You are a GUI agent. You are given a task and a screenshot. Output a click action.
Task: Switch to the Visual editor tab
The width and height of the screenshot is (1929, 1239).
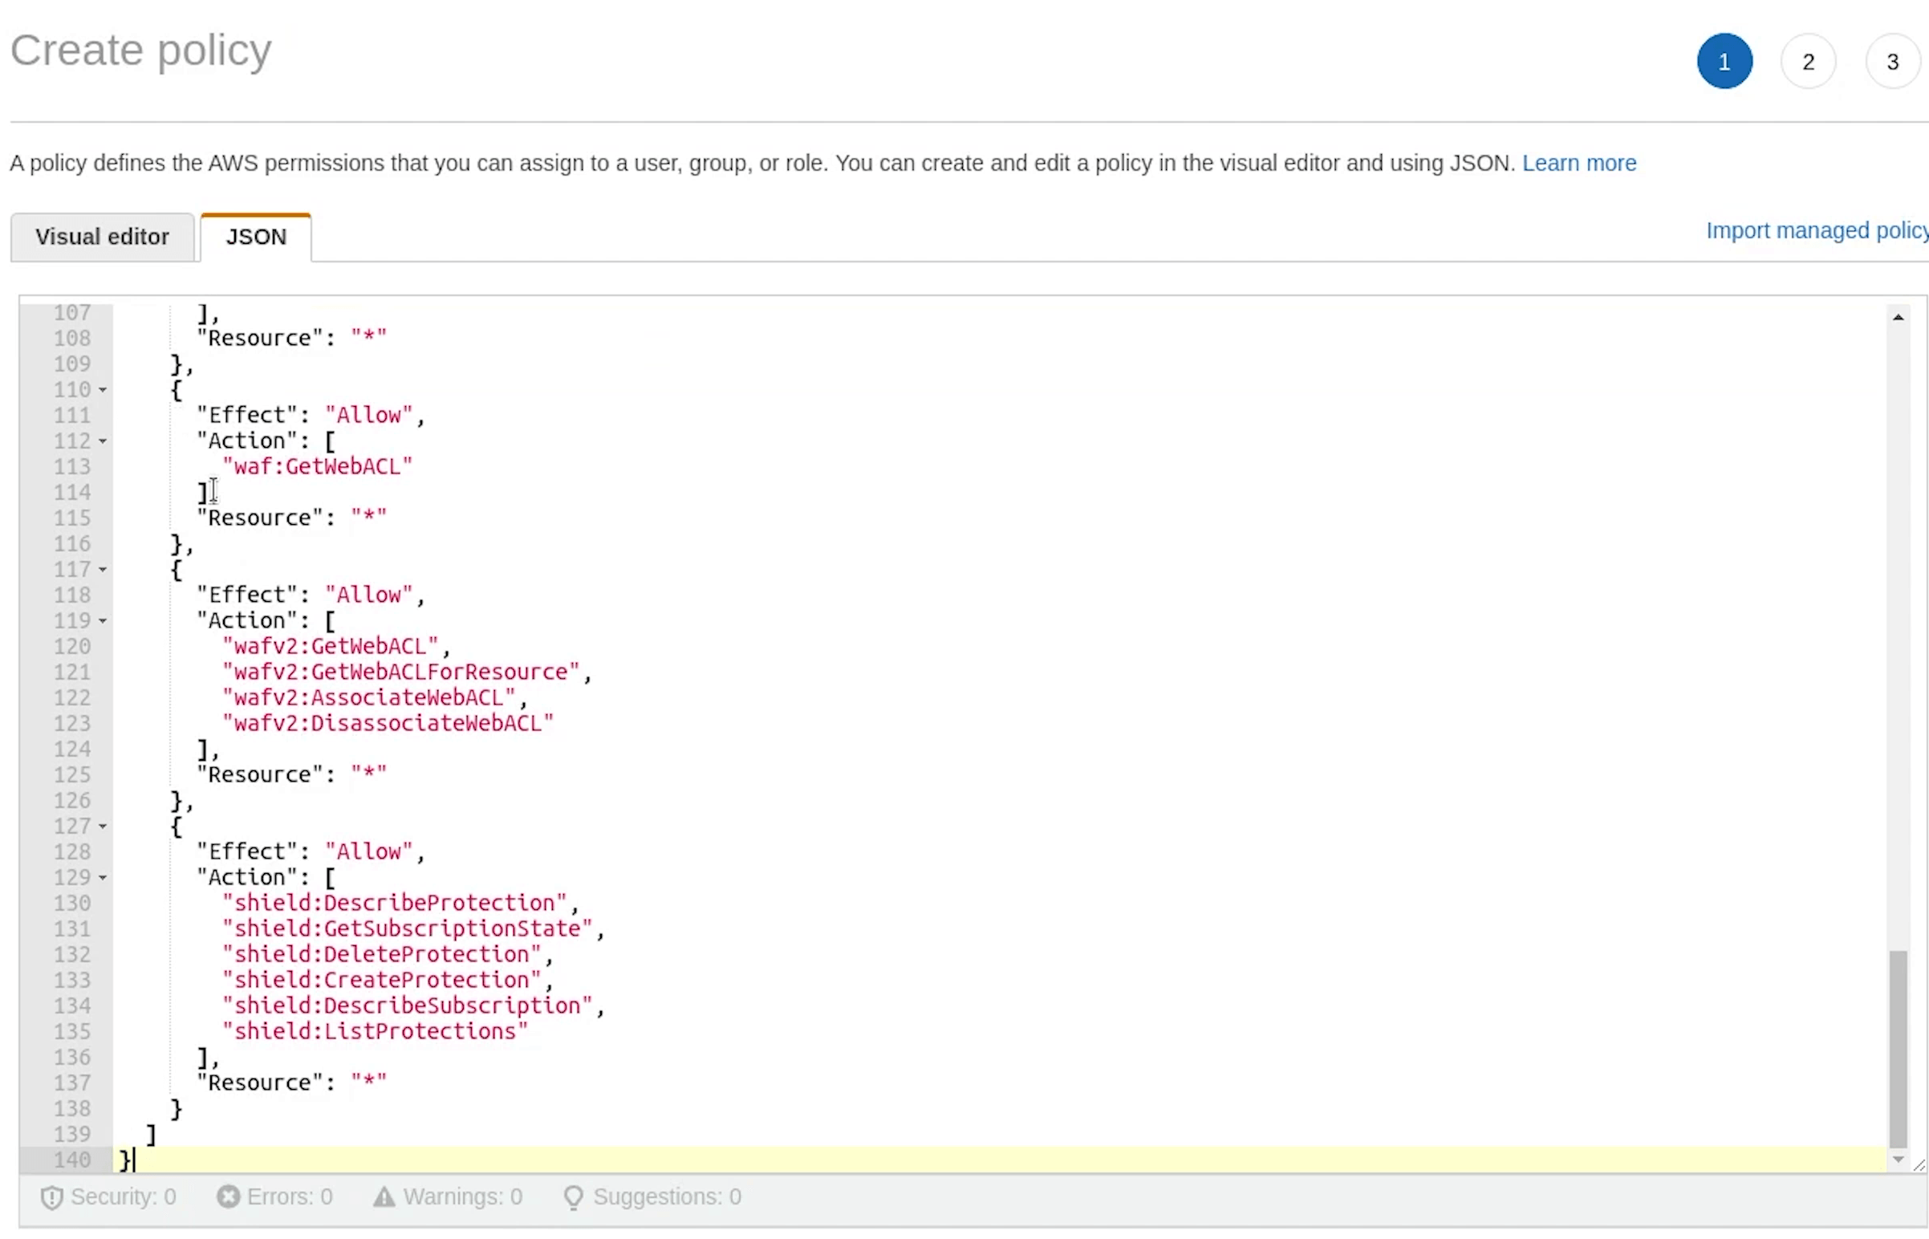point(102,238)
